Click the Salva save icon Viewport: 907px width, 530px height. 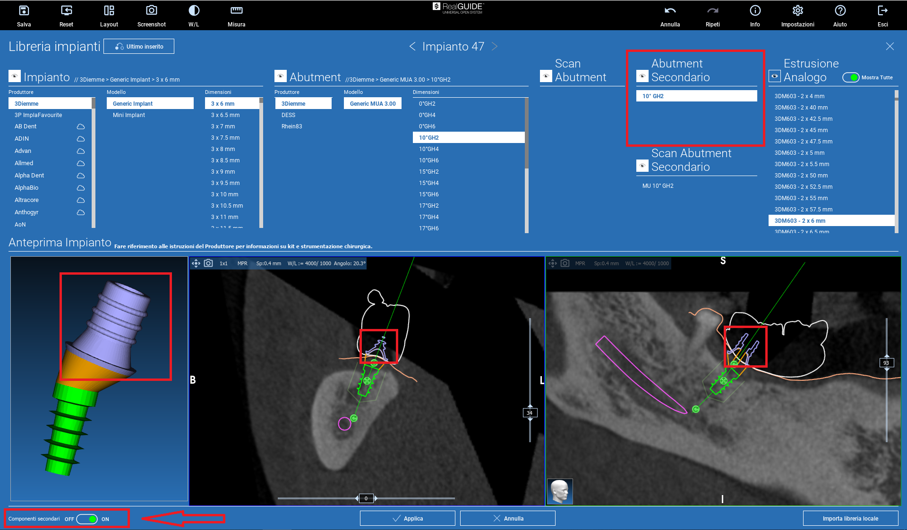pos(24,10)
